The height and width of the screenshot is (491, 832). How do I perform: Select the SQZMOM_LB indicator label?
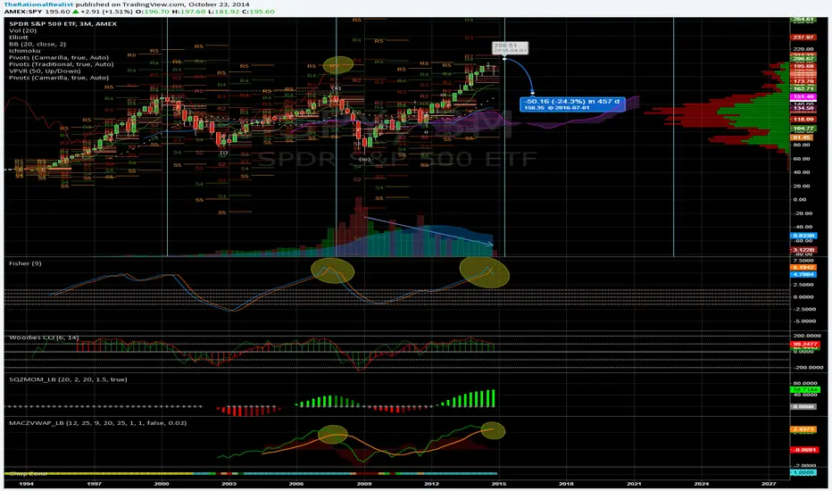68,379
